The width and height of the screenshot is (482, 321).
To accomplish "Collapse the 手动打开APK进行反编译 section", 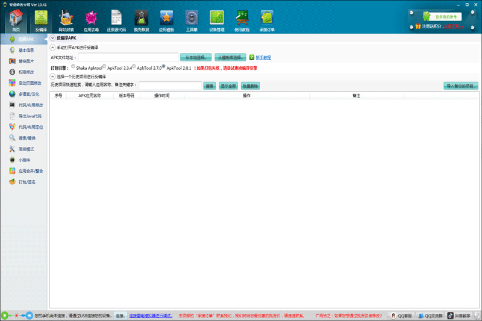I will point(52,47).
